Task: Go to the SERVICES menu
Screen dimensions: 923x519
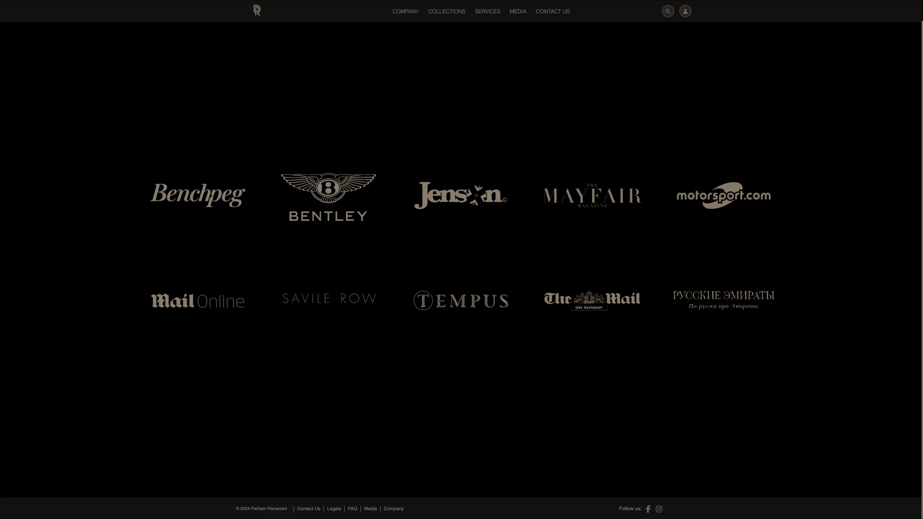Action: [487, 12]
